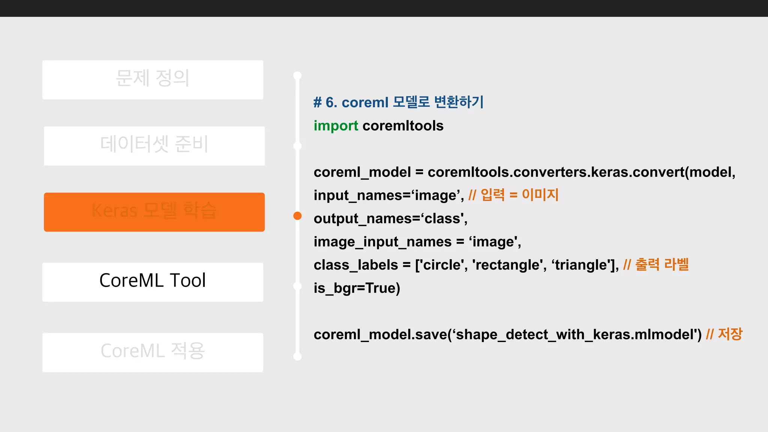This screenshot has width=768, height=432.
Task: Click the code "input_names='image',"
Action: coord(389,195)
